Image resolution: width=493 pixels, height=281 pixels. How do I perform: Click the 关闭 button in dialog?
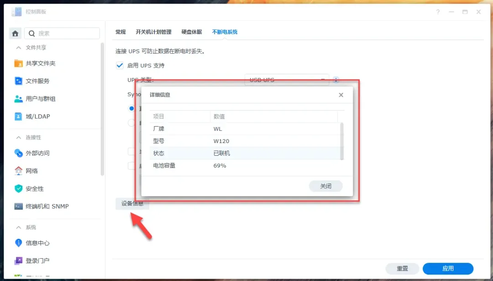325,186
